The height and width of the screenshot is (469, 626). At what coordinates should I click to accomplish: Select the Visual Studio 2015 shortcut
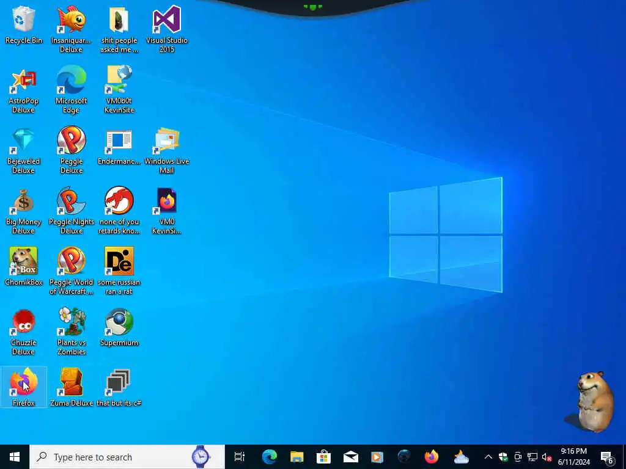(x=167, y=29)
